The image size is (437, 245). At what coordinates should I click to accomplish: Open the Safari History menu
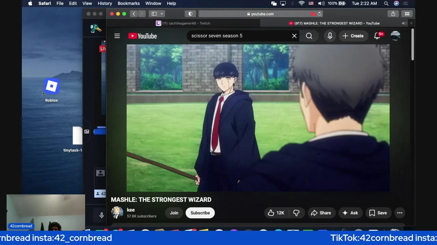(105, 3)
